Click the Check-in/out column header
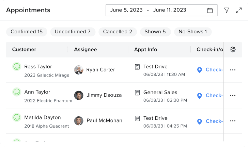This screenshot has height=147, width=248. click(210, 49)
